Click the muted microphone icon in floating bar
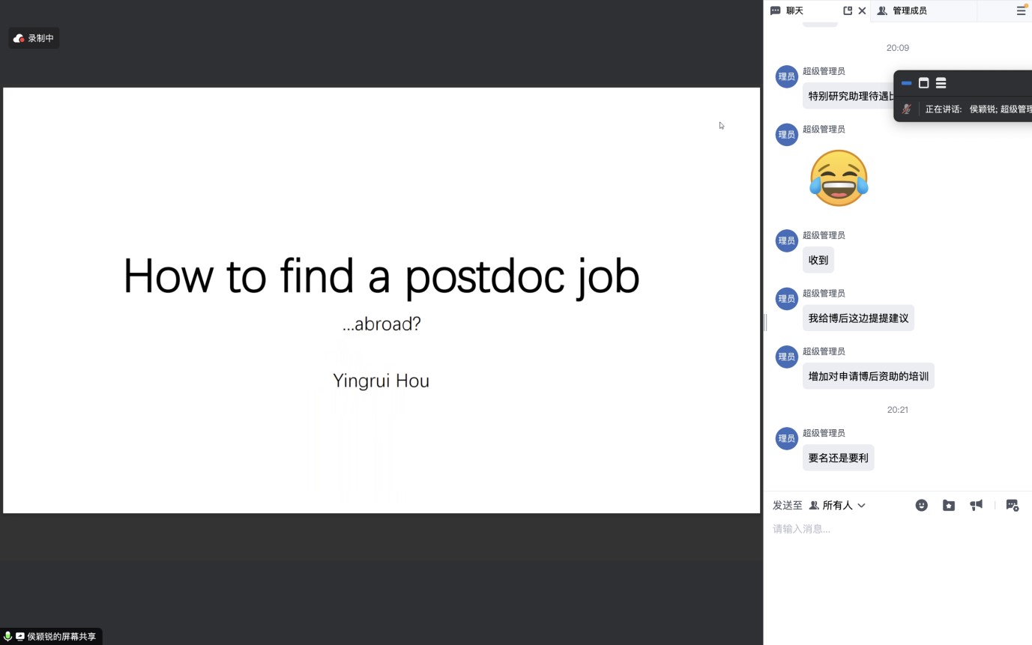The image size is (1032, 645). (x=906, y=109)
